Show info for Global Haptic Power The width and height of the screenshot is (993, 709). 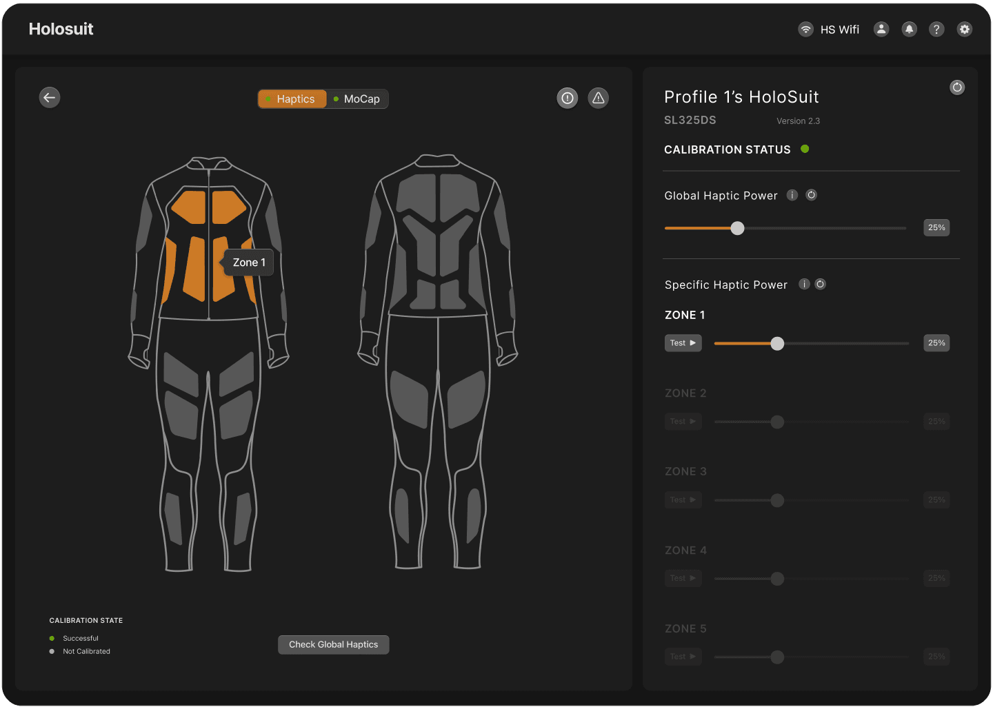(792, 195)
